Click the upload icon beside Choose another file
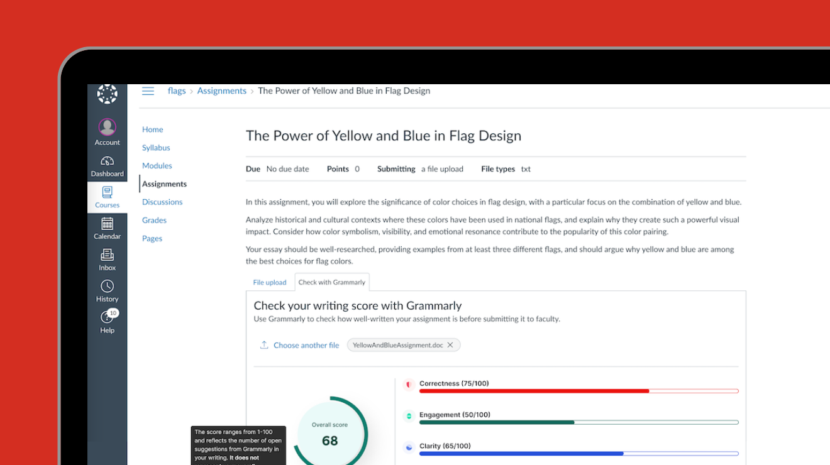 pyautogui.click(x=264, y=344)
